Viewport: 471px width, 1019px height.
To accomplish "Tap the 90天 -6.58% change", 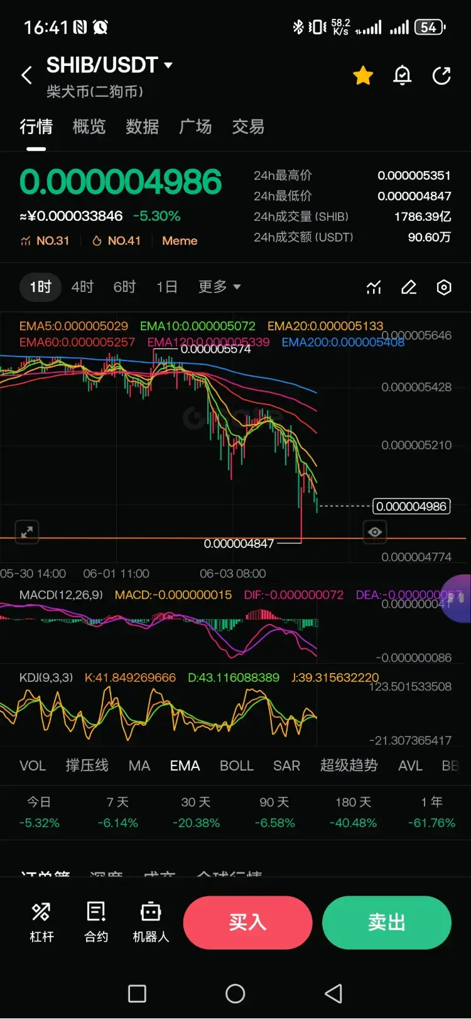I will tap(274, 812).
